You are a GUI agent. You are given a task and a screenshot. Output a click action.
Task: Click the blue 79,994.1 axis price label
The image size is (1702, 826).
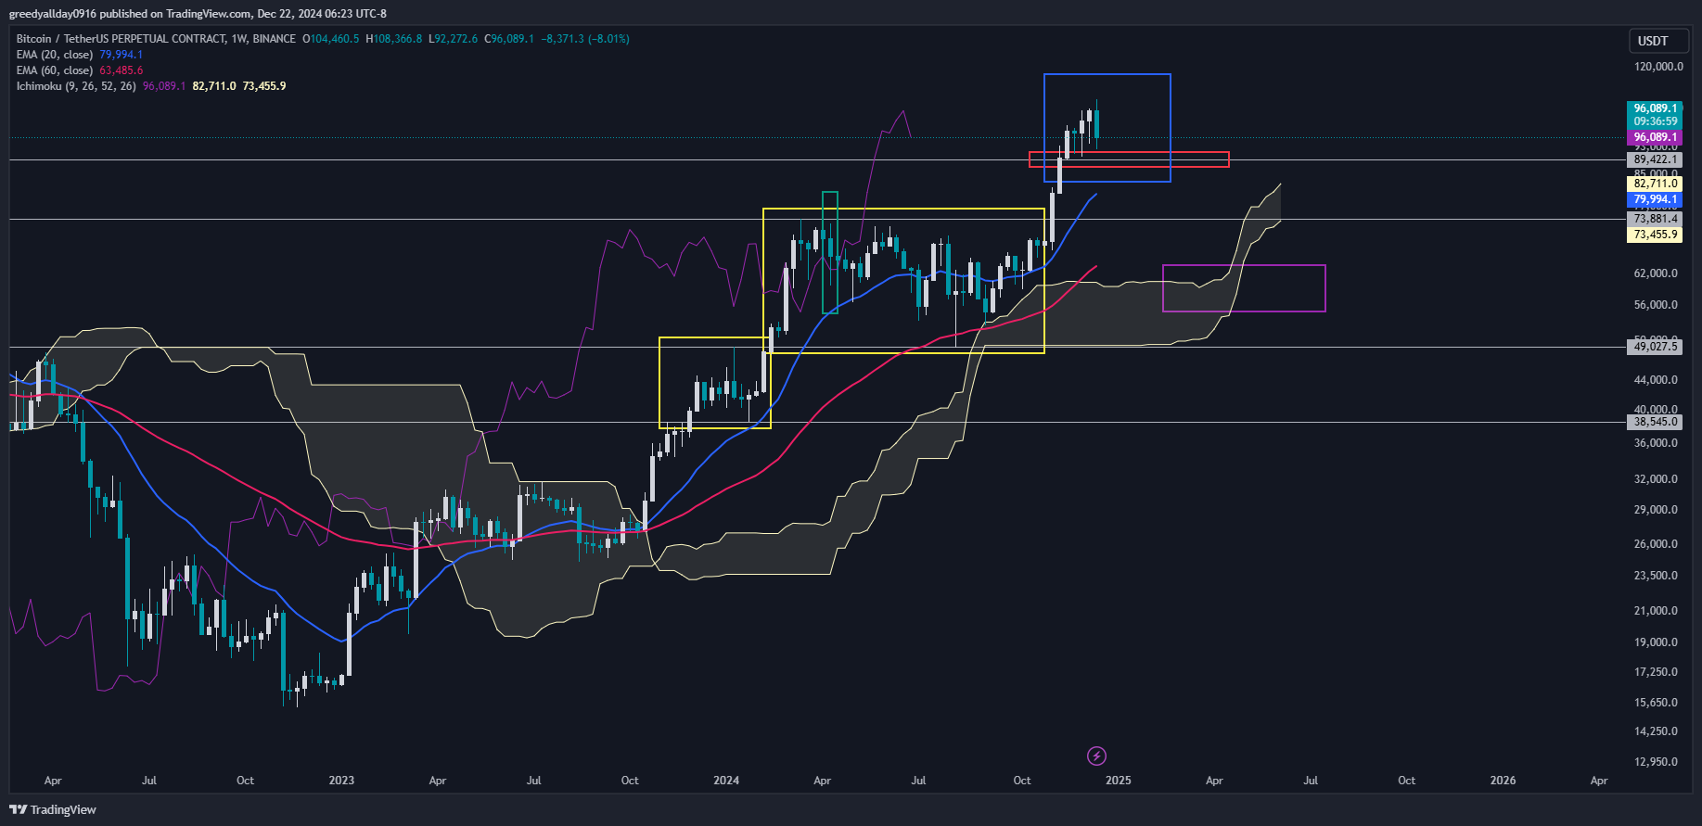[1656, 199]
